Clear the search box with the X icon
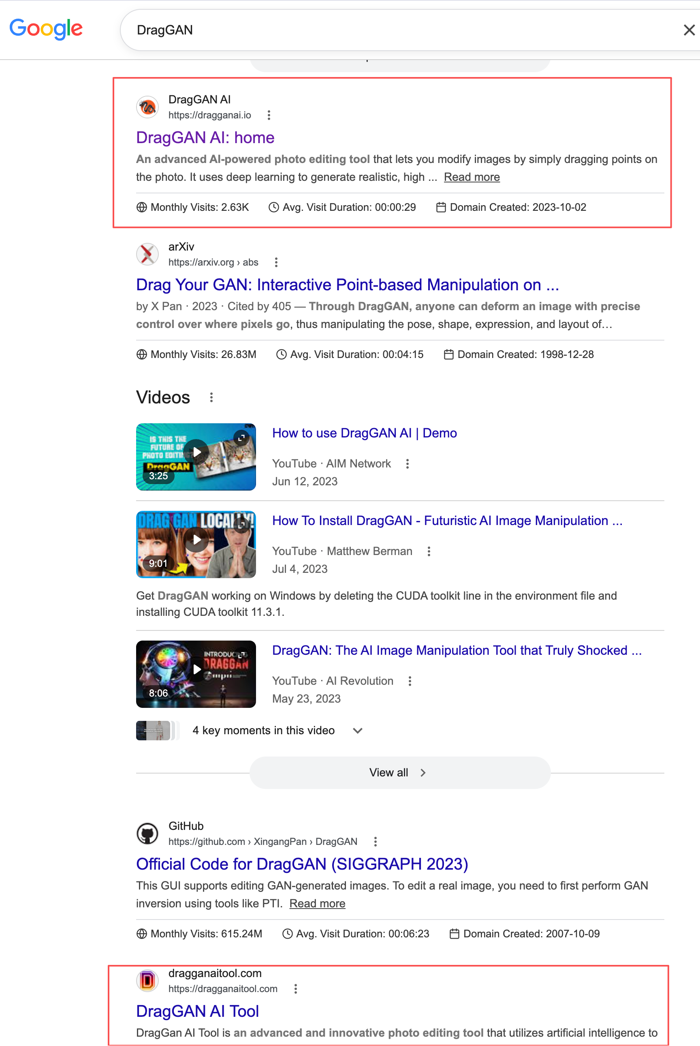 pos(689,30)
